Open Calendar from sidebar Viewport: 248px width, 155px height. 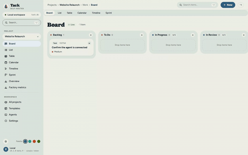22,63
